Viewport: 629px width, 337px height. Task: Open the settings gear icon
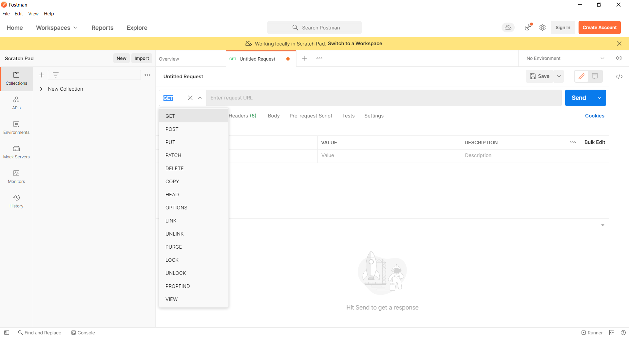click(x=543, y=28)
